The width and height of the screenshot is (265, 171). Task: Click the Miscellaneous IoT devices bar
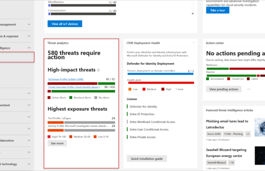click(82, 5)
